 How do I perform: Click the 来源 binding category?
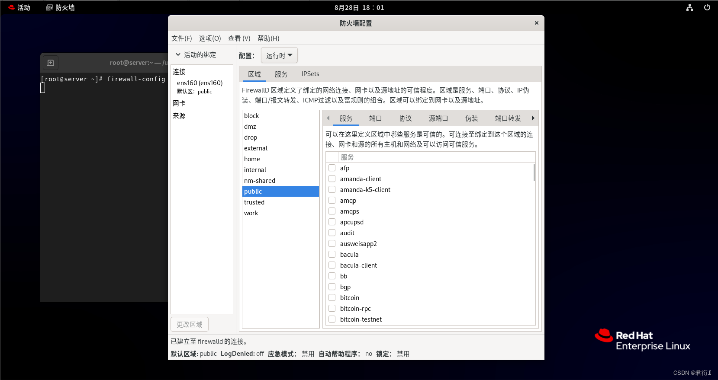(x=179, y=116)
